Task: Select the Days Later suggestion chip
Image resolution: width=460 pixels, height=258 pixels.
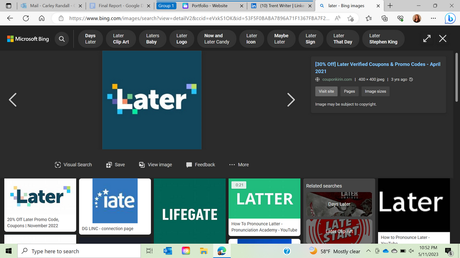Action: [x=91, y=39]
